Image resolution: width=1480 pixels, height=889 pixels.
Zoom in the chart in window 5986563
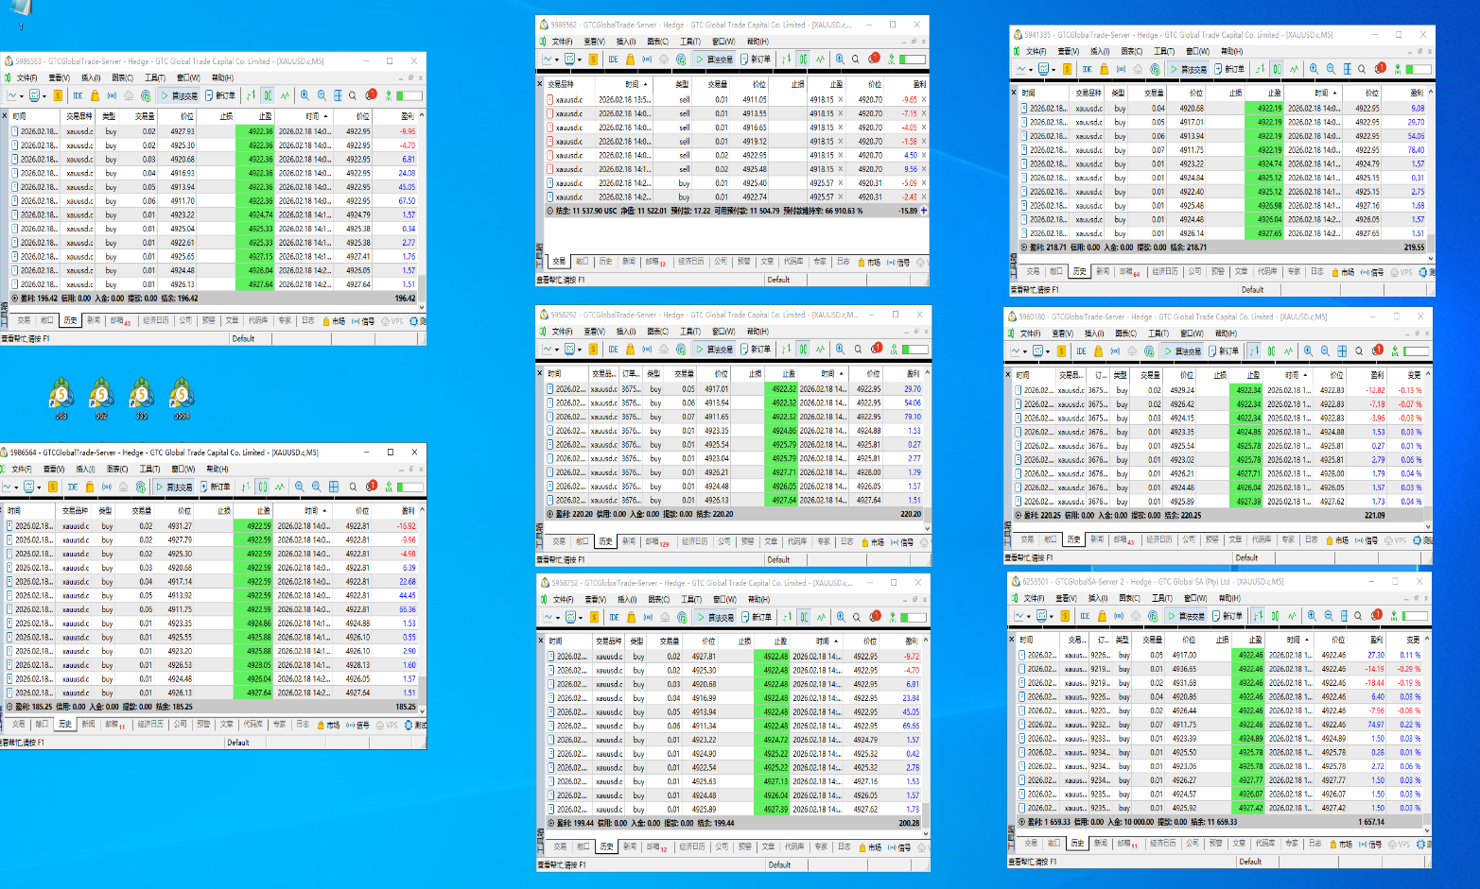pyautogui.click(x=305, y=95)
